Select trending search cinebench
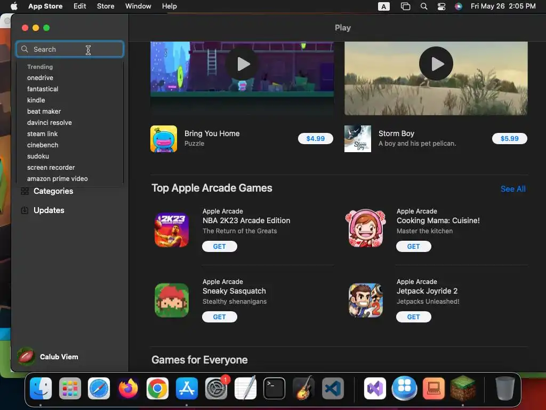Image resolution: width=546 pixels, height=410 pixels. (x=43, y=145)
